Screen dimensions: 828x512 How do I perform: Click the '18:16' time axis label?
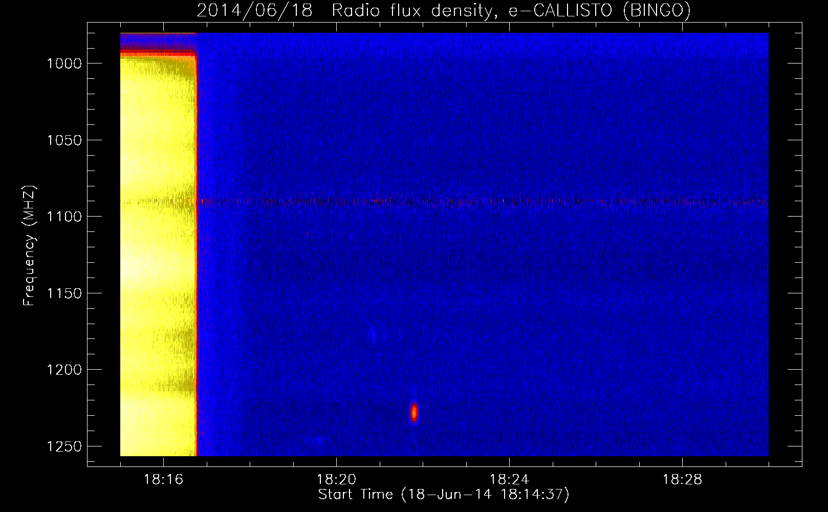point(163,480)
